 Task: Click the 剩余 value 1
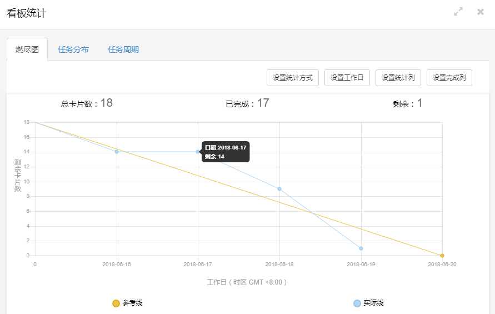419,103
